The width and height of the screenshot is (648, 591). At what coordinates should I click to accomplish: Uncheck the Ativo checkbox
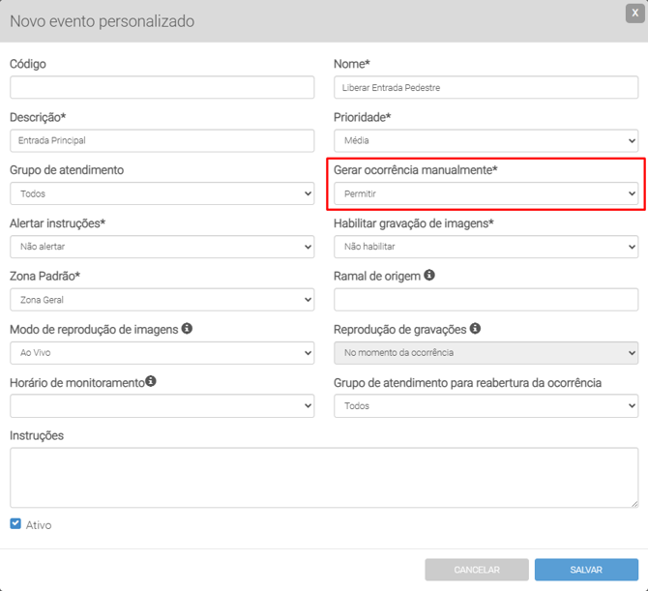[x=15, y=524]
